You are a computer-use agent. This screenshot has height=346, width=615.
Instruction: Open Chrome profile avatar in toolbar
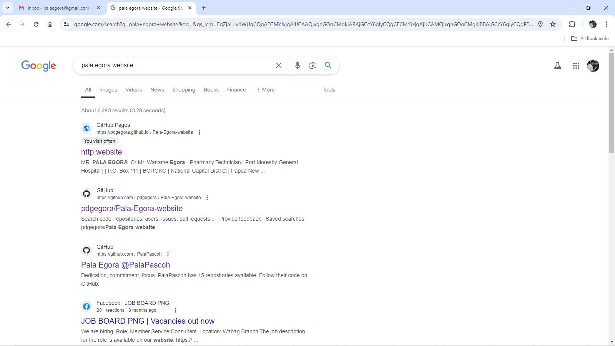[x=593, y=24]
